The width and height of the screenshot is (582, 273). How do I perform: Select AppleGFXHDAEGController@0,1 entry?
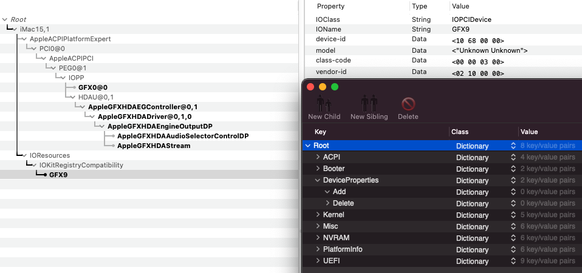[x=143, y=107]
